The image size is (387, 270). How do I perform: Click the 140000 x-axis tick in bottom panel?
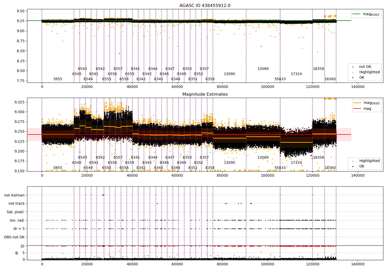click(x=358, y=264)
